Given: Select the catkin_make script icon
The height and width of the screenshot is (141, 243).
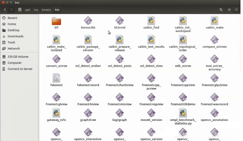Looking at the screenshot, I should (x=215, y=20).
